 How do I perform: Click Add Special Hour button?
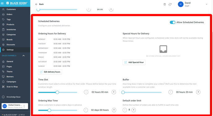(134, 62)
